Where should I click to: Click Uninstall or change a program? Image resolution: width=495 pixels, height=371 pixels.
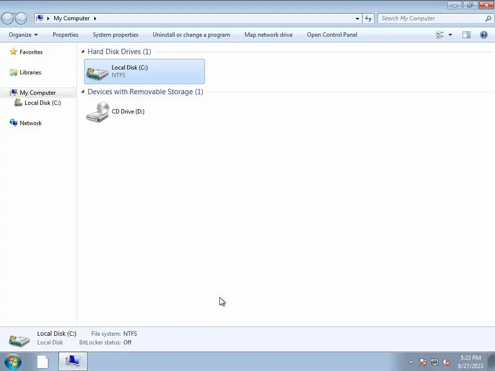191,35
